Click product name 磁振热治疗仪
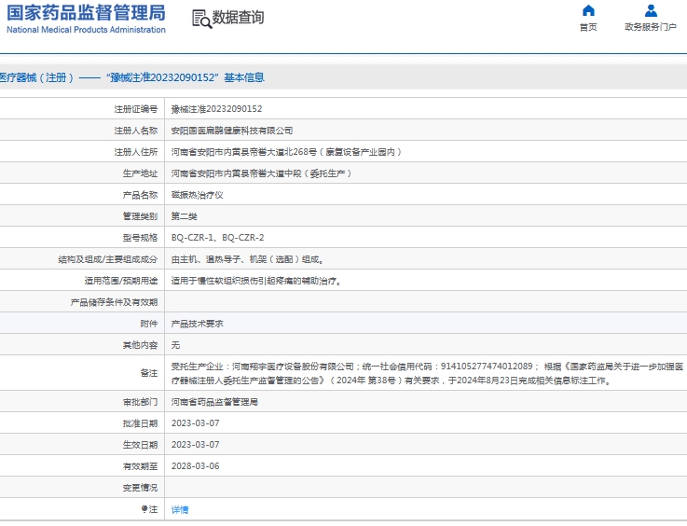 [198, 195]
